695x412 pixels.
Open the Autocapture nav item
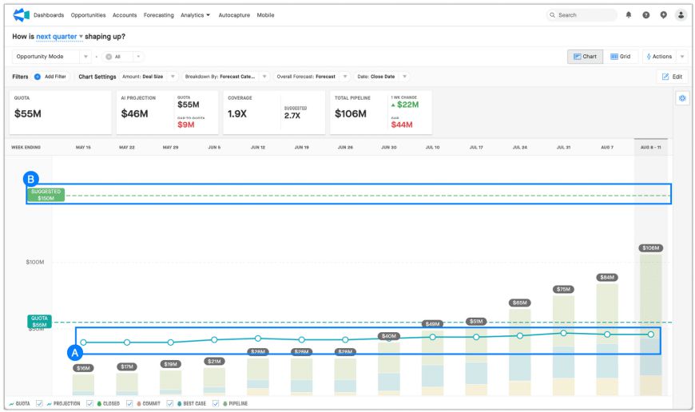point(234,15)
